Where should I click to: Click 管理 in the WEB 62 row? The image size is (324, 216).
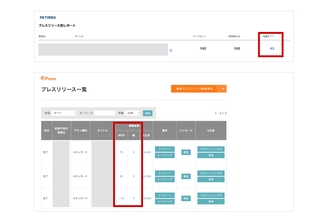pos(211,179)
